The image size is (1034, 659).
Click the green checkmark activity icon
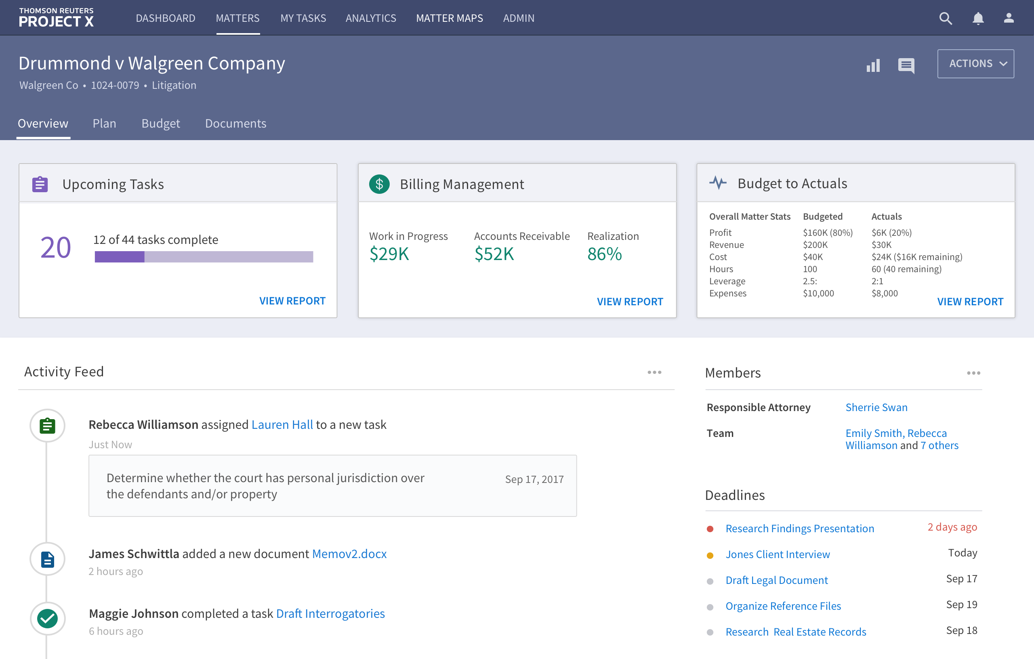pyautogui.click(x=47, y=619)
